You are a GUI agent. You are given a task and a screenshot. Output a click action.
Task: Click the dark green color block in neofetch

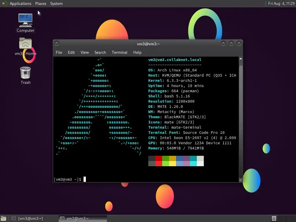(166, 158)
